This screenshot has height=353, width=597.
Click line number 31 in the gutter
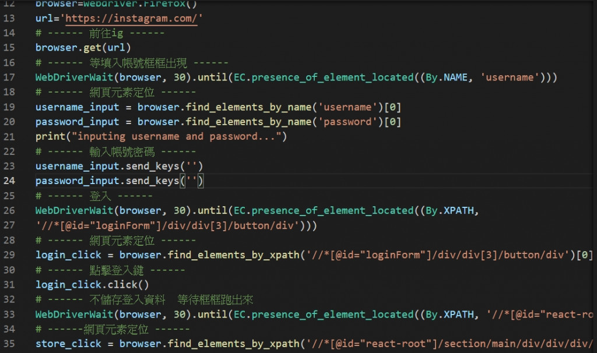click(9, 285)
